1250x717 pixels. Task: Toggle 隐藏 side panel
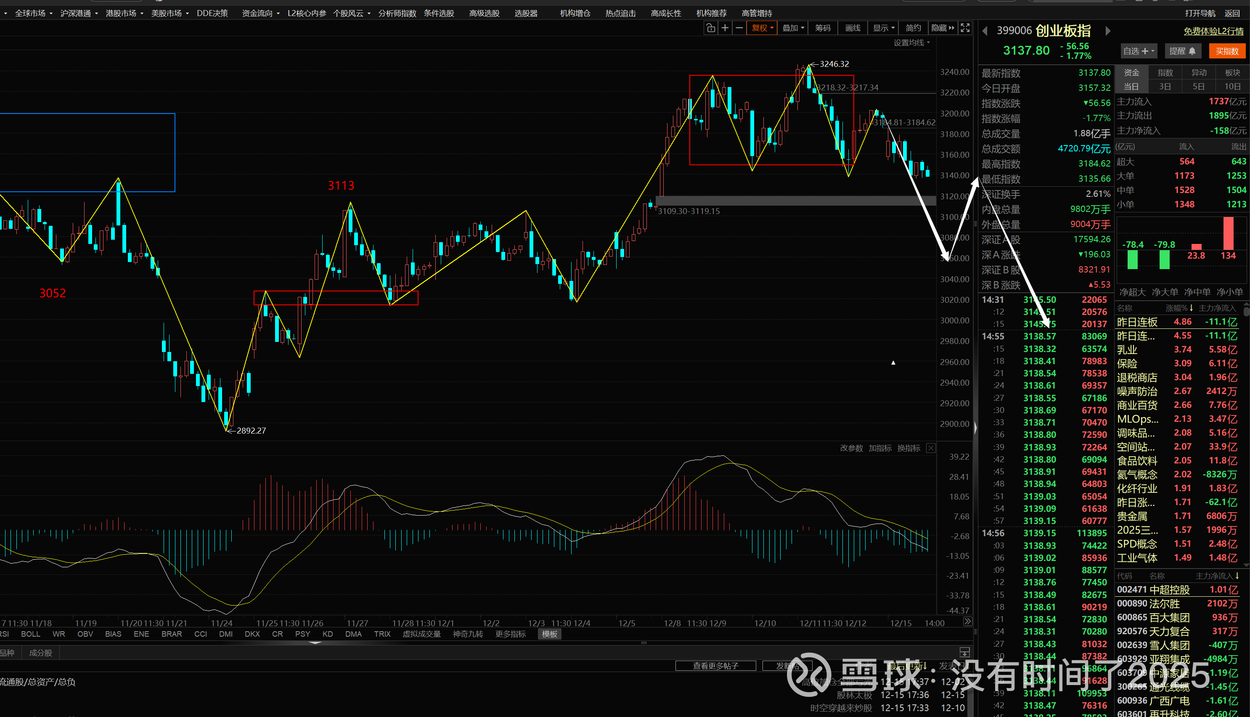coord(942,28)
